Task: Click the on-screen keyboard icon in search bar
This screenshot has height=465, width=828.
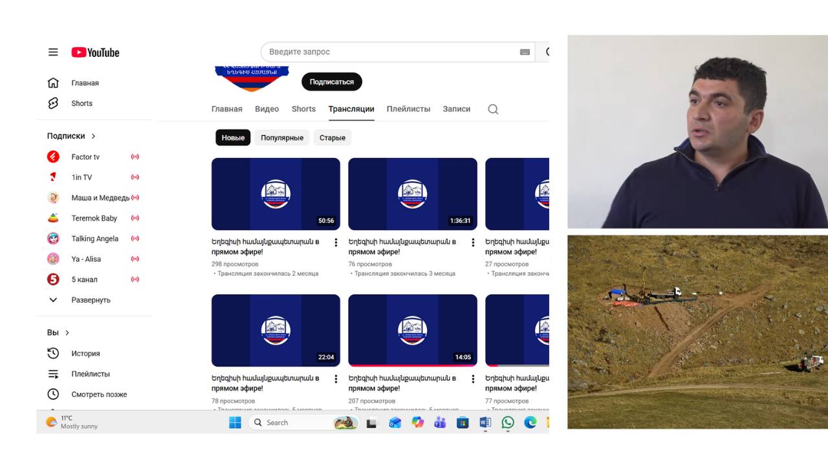Action: [525, 52]
